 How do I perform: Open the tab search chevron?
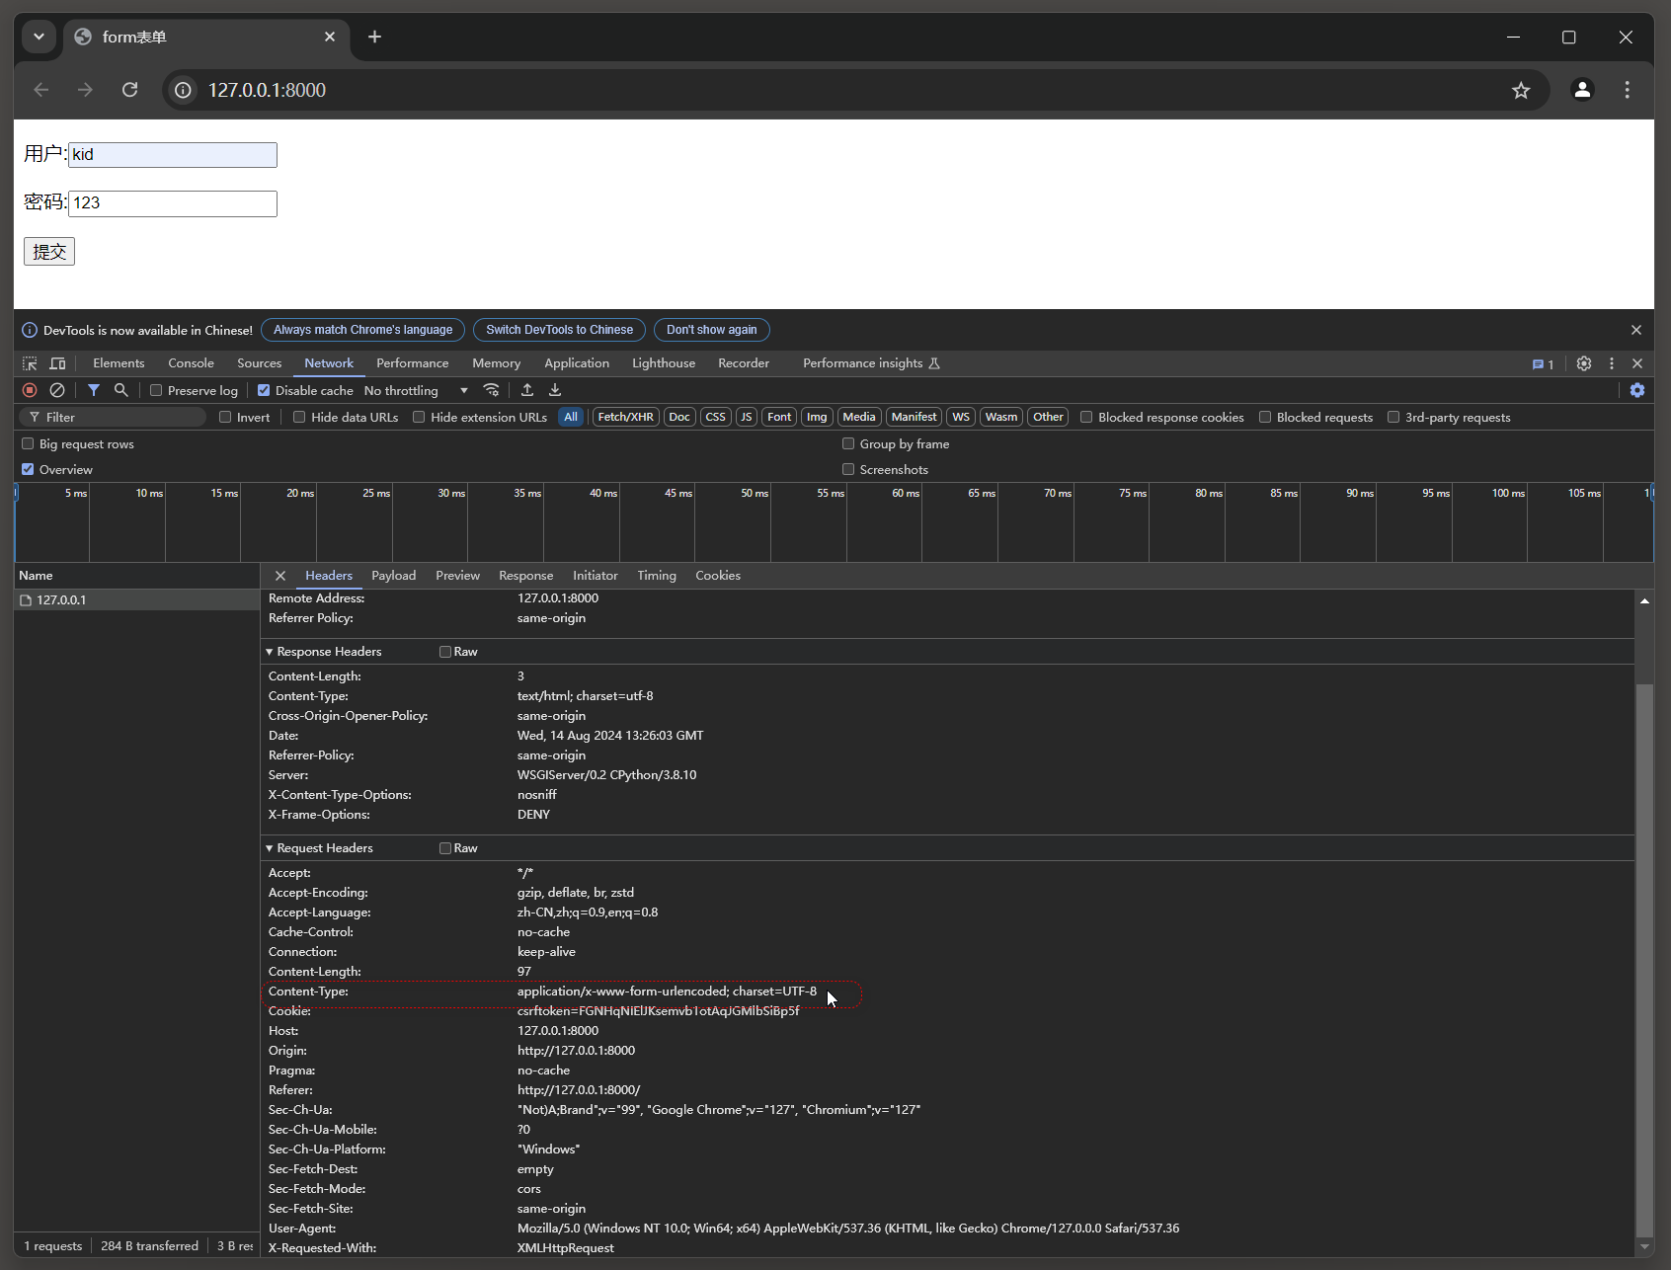tap(39, 37)
